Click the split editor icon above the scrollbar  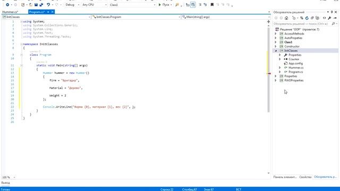point(268,22)
